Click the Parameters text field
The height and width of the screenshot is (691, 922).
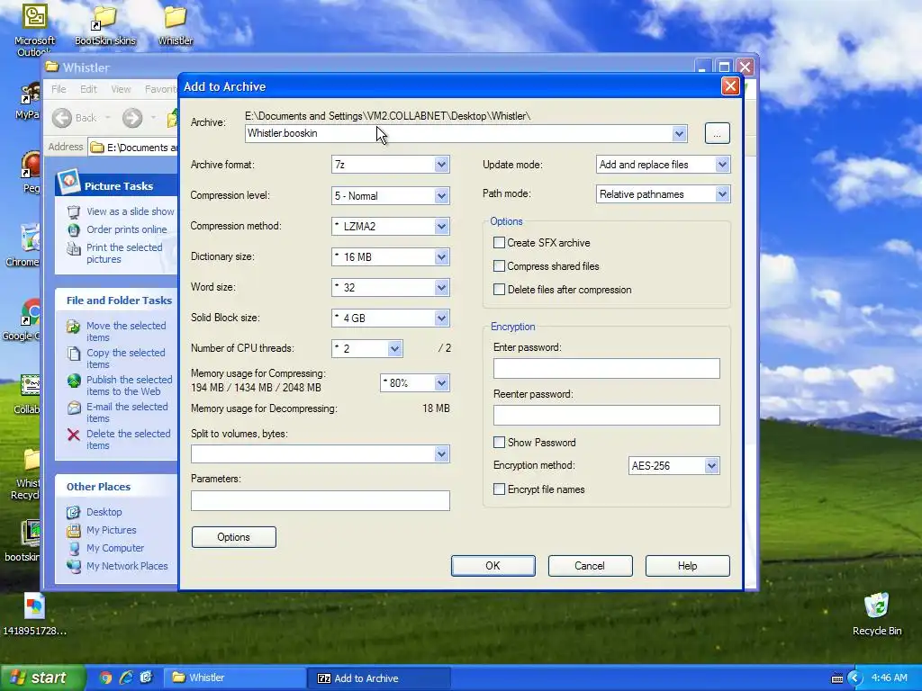(321, 500)
